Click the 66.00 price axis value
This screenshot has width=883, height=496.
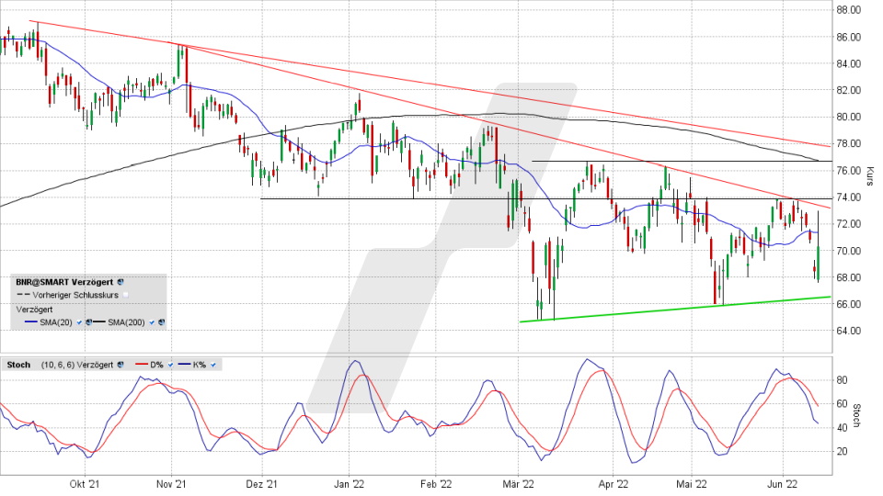coord(848,304)
